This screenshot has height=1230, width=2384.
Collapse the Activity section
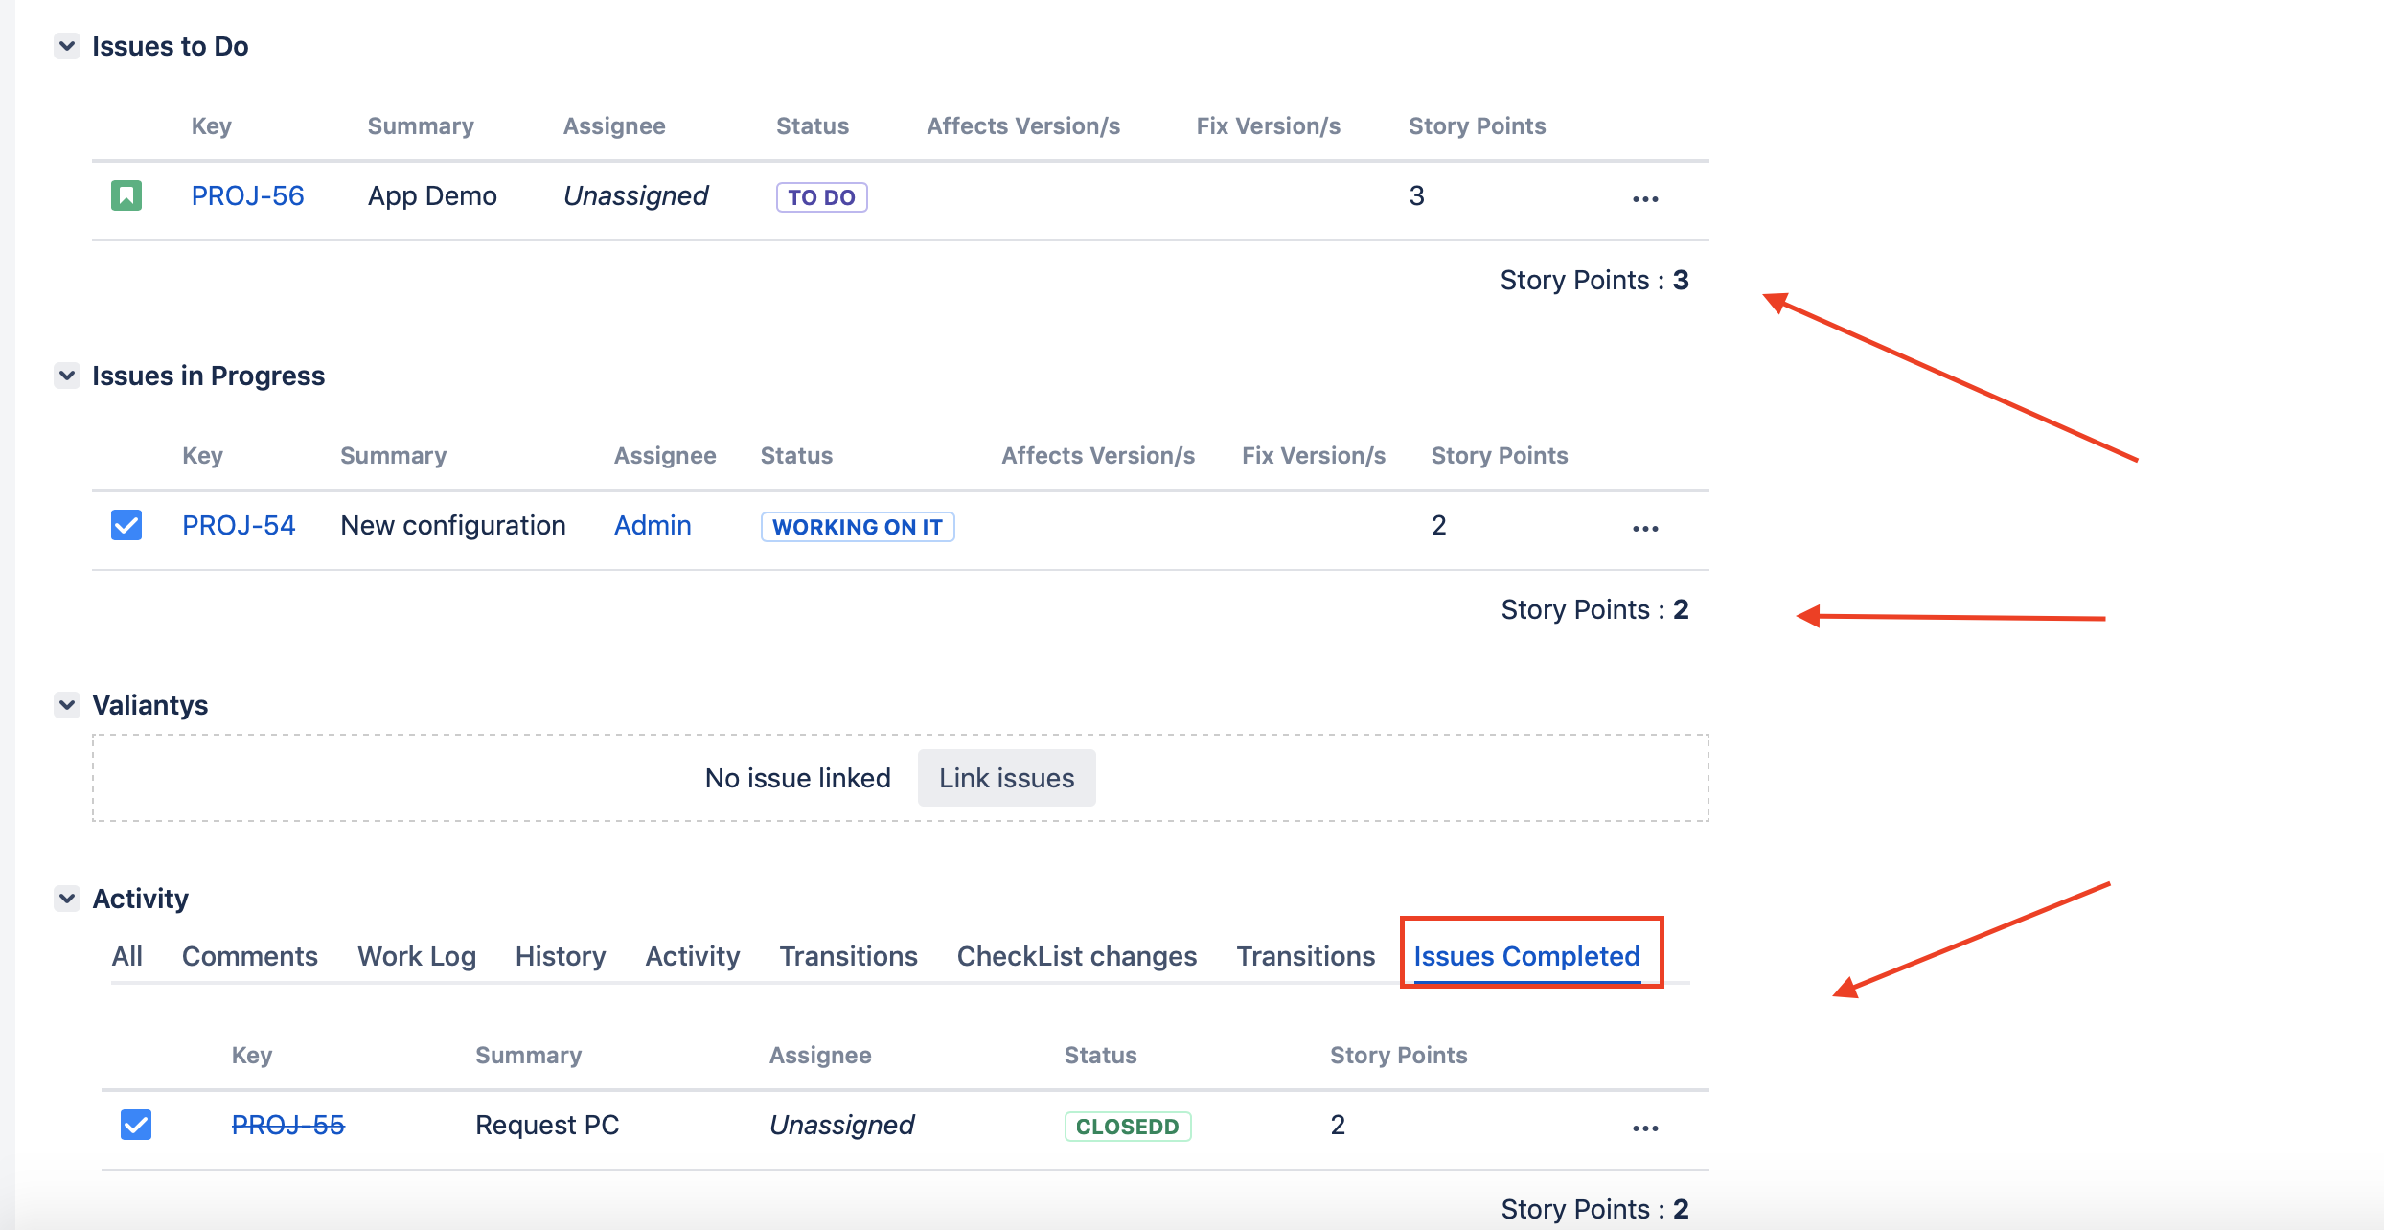67,899
